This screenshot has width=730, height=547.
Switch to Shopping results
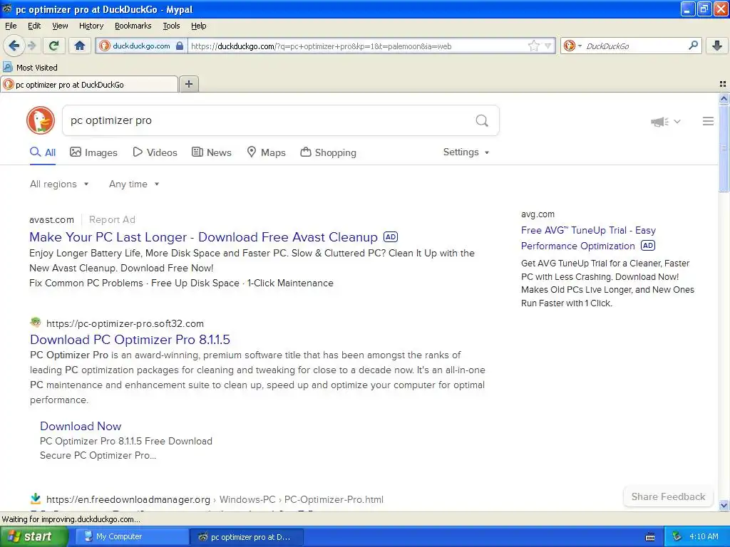pos(328,152)
